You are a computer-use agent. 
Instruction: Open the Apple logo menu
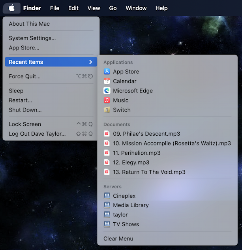[x=11, y=8]
